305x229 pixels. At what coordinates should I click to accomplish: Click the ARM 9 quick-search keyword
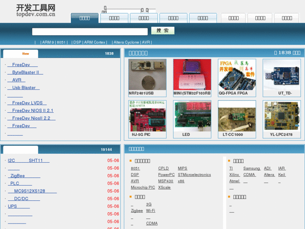[48, 42]
